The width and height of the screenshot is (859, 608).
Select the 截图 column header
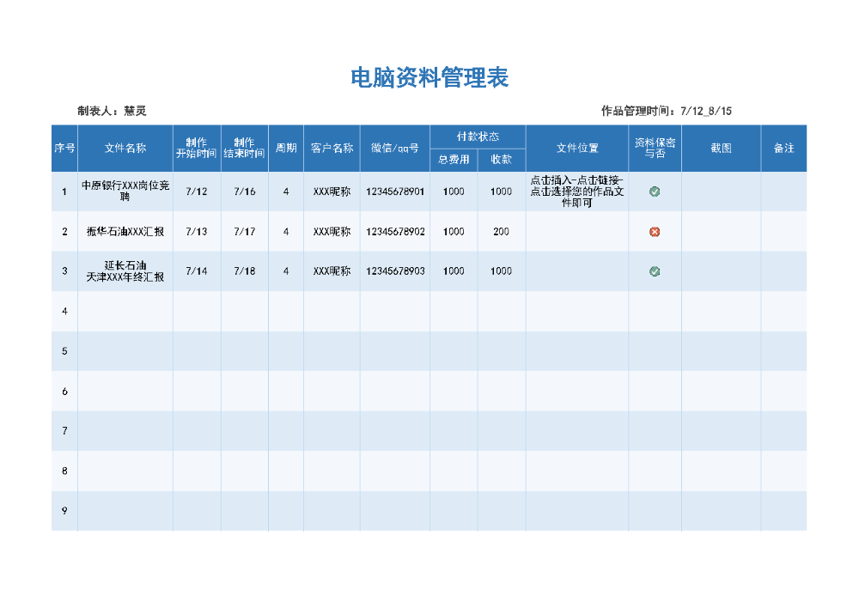721,148
